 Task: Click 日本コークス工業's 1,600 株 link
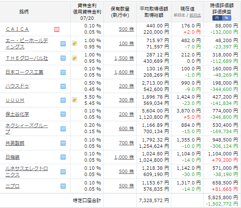pyautogui.click(x=124, y=72)
